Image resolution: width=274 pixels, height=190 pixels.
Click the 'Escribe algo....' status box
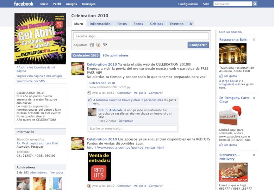141,36
